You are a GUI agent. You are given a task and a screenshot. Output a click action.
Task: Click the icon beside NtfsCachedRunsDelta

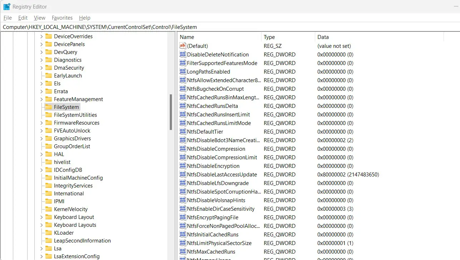pyautogui.click(x=183, y=106)
